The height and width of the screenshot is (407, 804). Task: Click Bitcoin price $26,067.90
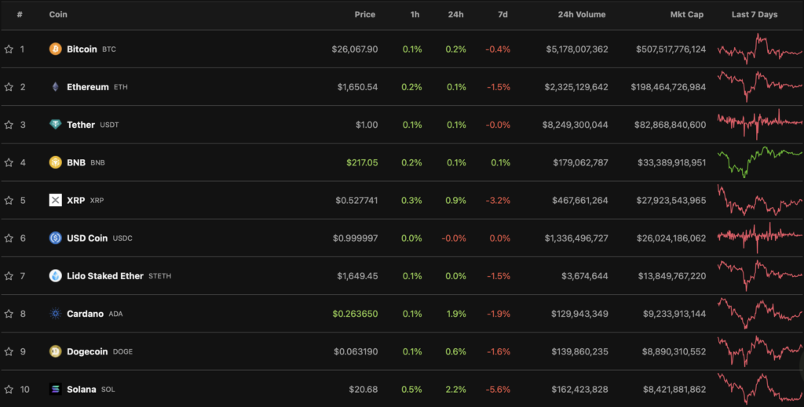pyautogui.click(x=355, y=49)
